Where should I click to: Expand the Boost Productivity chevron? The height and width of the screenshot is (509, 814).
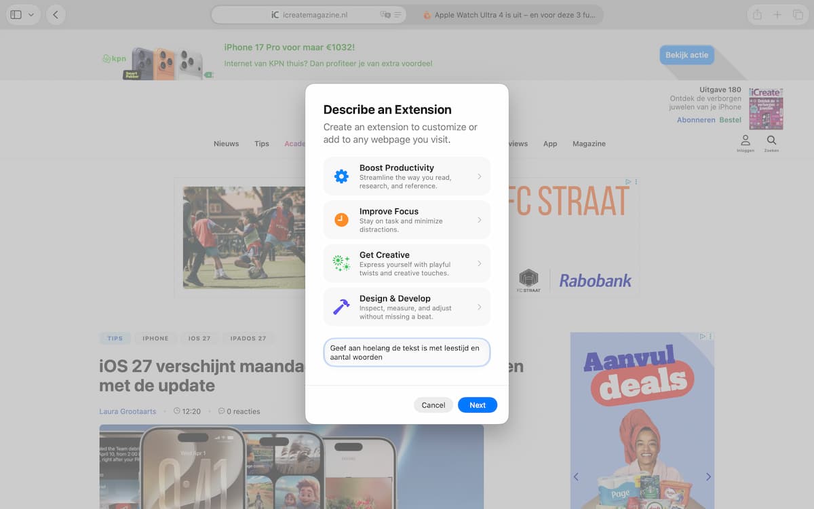(480, 176)
